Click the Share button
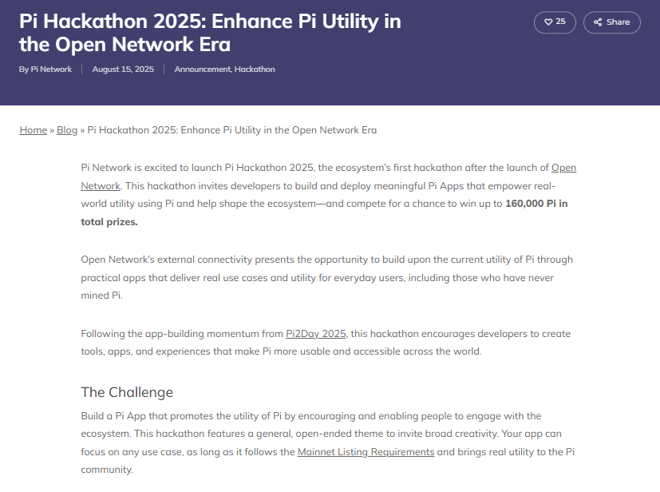The height and width of the screenshot is (492, 660). (611, 22)
